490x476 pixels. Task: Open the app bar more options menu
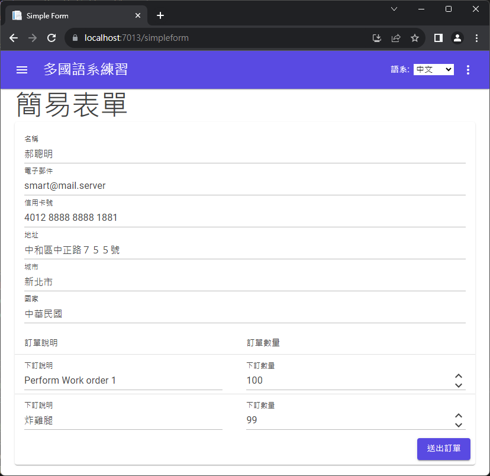468,70
